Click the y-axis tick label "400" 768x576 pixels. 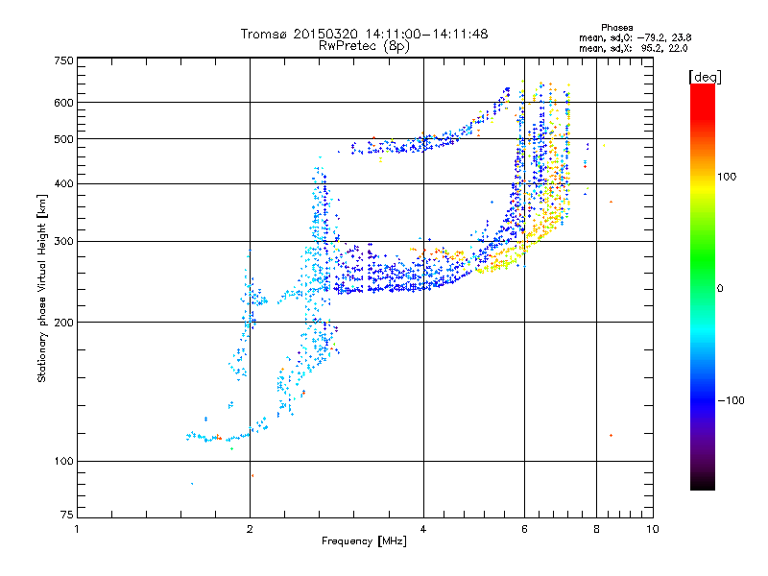click(x=63, y=184)
